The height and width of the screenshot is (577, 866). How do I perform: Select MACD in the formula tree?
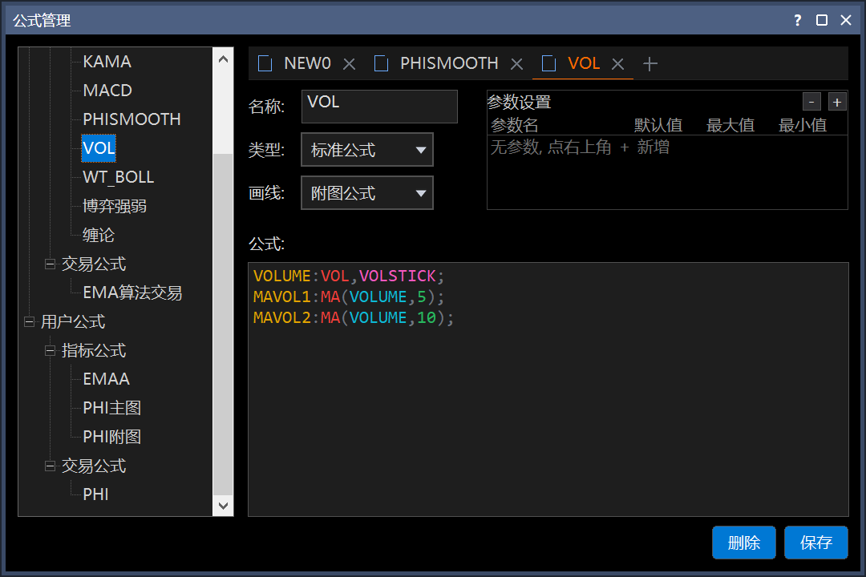click(x=107, y=90)
